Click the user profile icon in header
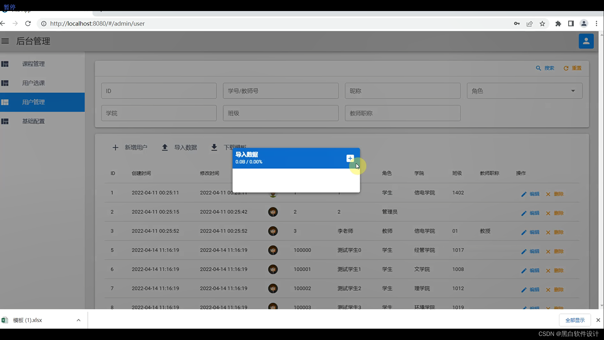 (x=586, y=41)
